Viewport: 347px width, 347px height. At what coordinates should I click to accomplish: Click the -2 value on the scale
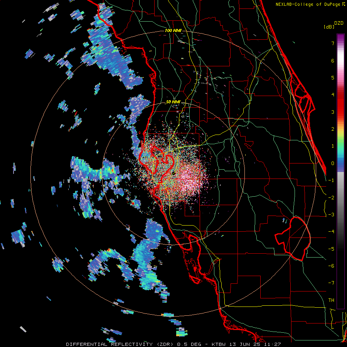click(331, 198)
